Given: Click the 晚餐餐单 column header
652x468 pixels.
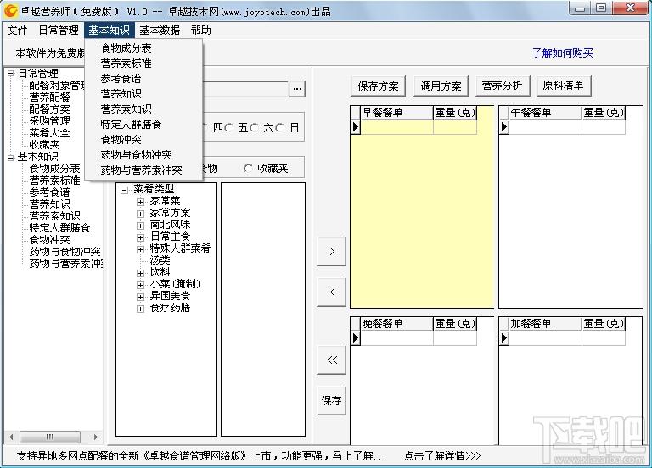Looking at the screenshot, I should tap(396, 324).
